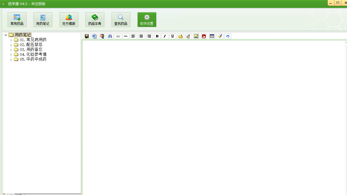Click the paint palette color icon
The width and height of the screenshot is (347, 195).
tap(188, 36)
